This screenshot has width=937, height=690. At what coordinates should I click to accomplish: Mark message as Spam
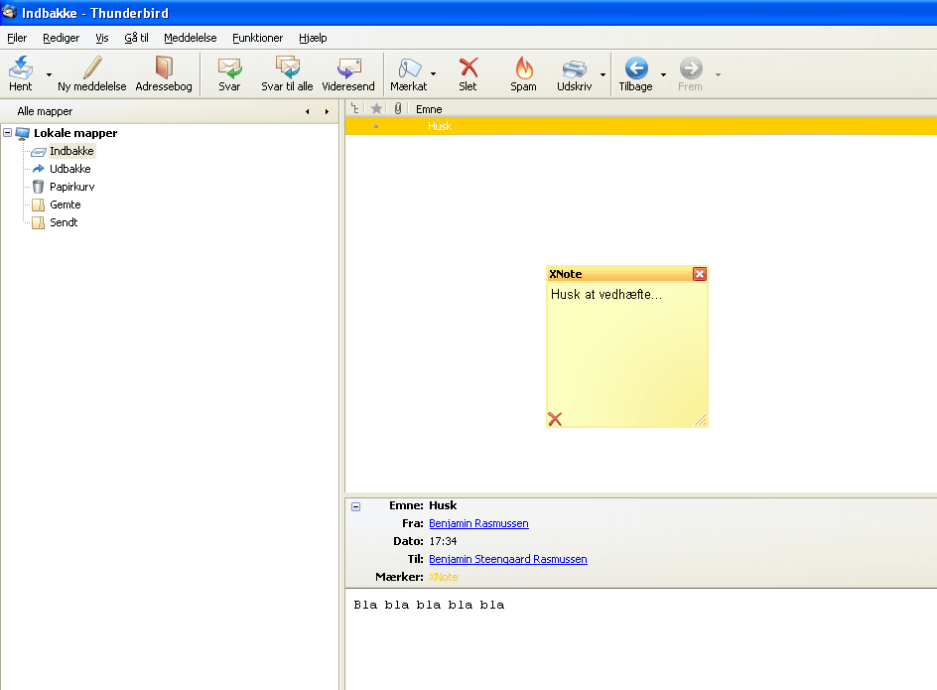tap(523, 69)
